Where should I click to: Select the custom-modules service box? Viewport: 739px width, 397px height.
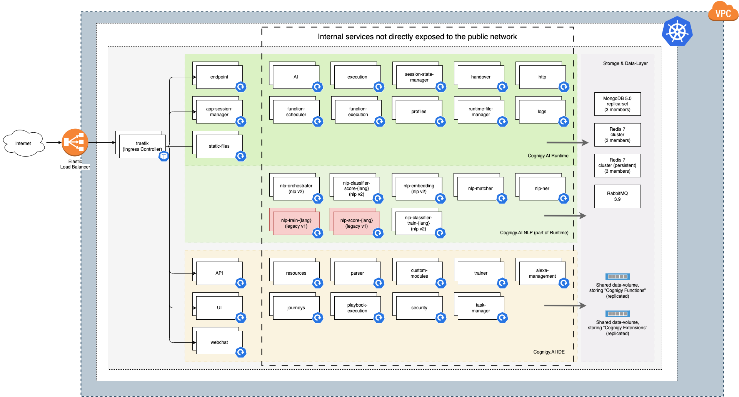419,273
